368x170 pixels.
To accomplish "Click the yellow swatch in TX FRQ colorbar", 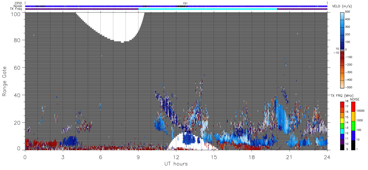I will (342, 120).
